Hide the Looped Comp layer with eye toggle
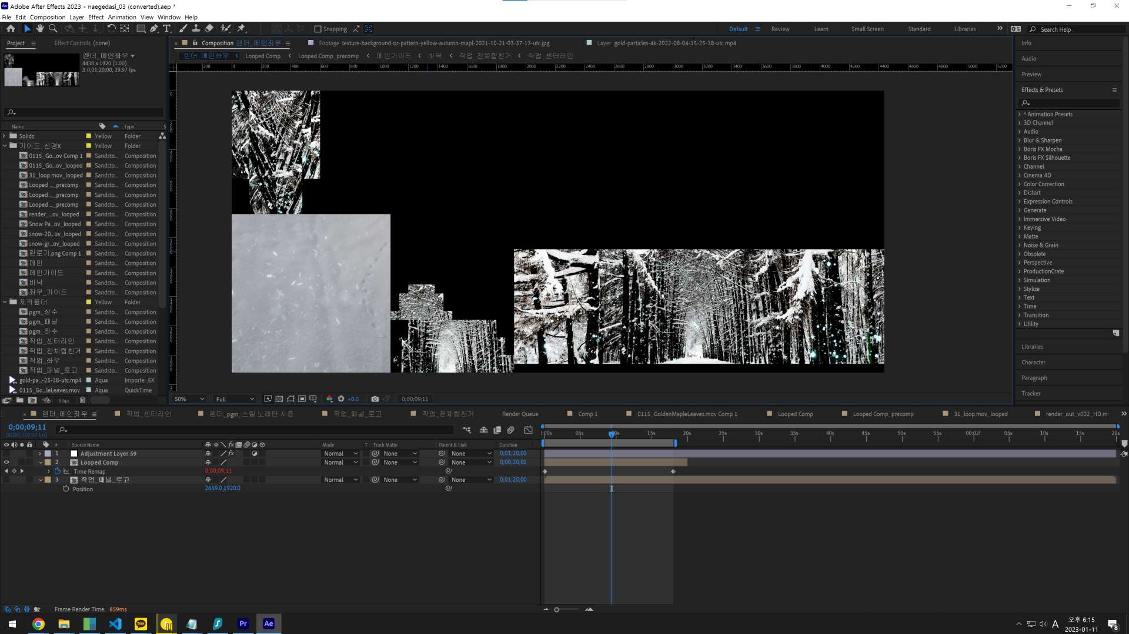1129x634 pixels. coord(6,462)
